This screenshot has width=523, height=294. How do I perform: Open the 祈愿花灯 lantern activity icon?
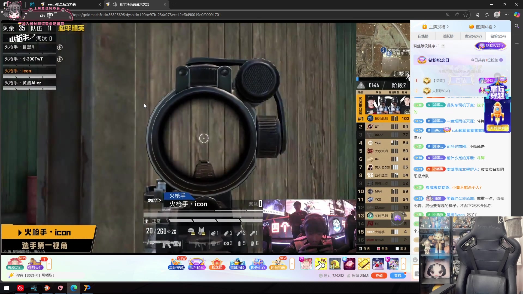[15, 264]
